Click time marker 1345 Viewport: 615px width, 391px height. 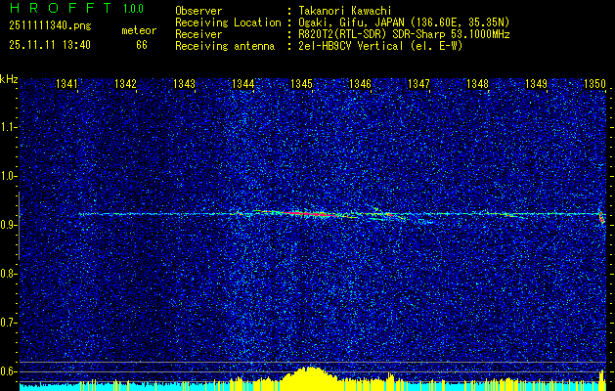point(301,83)
